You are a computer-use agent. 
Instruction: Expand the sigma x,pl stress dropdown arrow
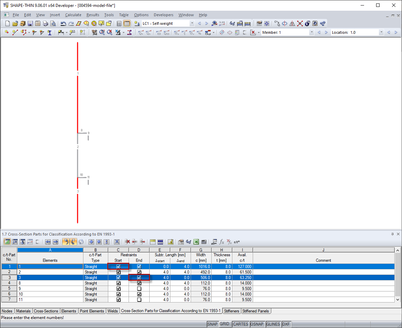pos(213,32)
